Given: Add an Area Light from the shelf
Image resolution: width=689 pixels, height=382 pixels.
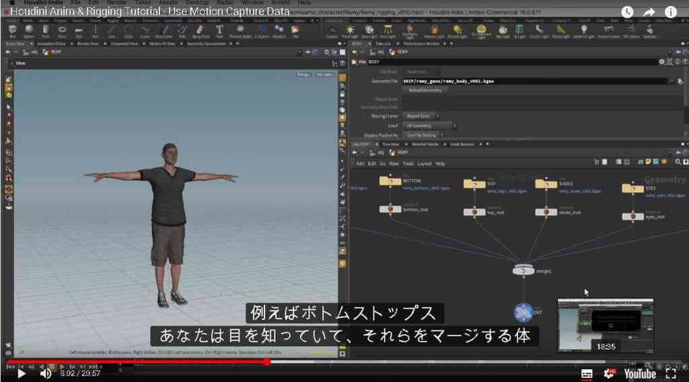Looking at the screenshot, I should pyautogui.click(x=388, y=31).
